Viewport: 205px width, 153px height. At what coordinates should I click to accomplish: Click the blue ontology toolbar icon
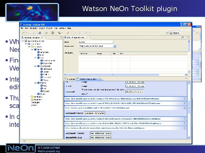point(40,33)
